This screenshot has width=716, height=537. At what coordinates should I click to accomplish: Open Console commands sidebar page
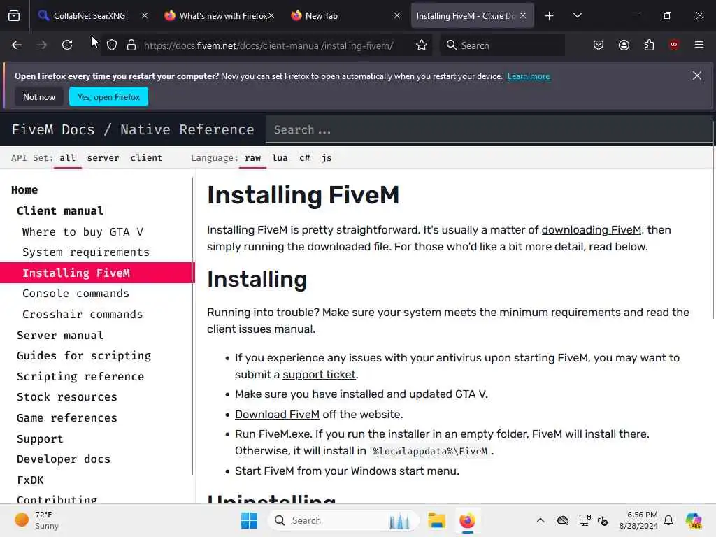(76, 293)
